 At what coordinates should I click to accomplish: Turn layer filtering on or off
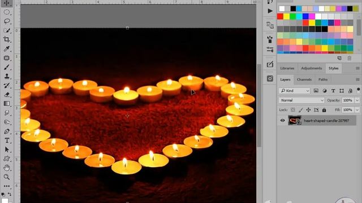[358, 90]
